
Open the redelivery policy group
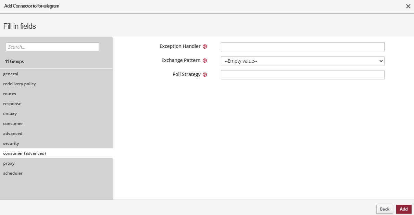[x=20, y=84]
